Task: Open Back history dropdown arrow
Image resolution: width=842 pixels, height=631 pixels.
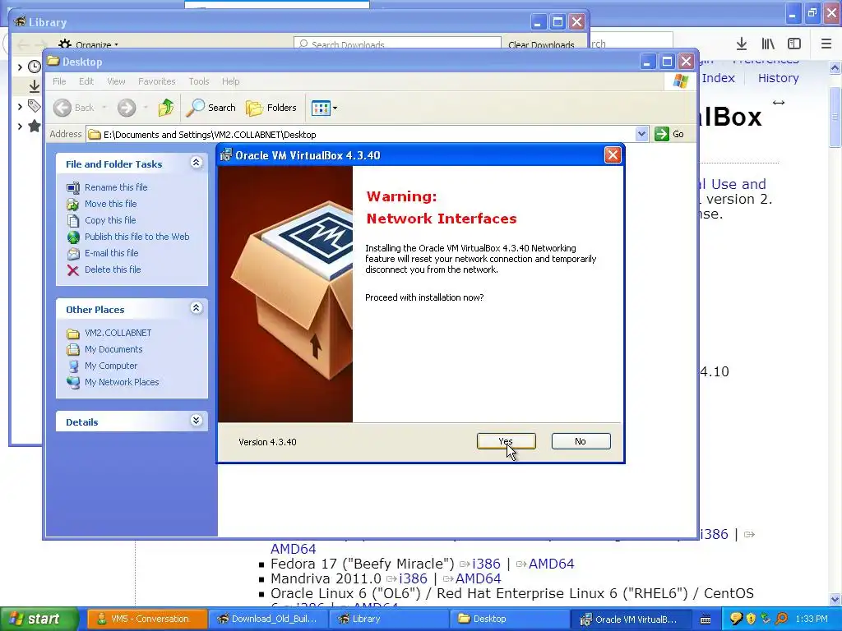Action: coord(104,108)
